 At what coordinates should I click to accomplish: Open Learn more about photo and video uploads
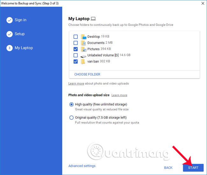point(76,84)
